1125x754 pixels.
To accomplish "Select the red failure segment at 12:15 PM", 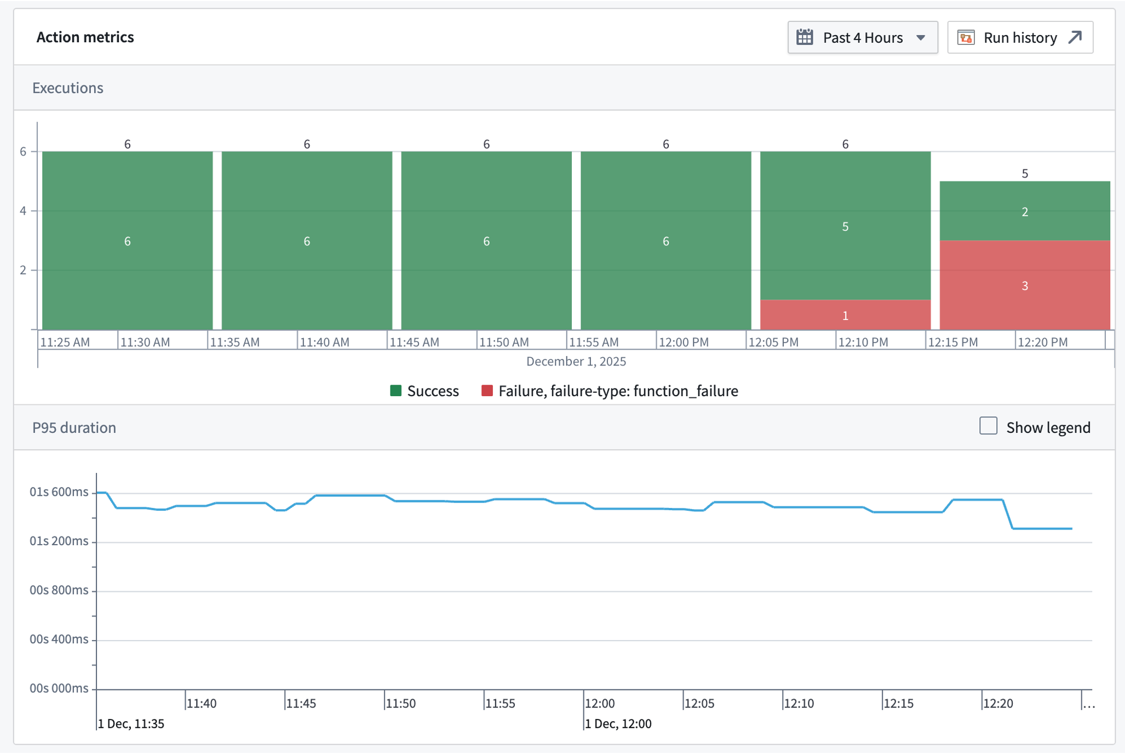I will click(x=1025, y=285).
